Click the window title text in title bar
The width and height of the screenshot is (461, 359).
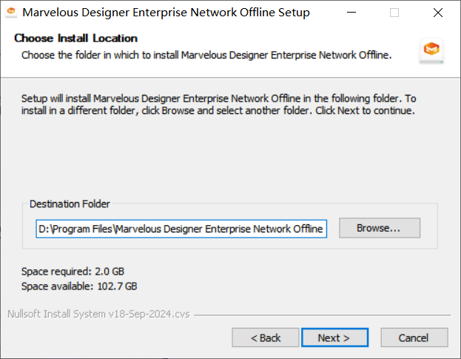pos(166,13)
